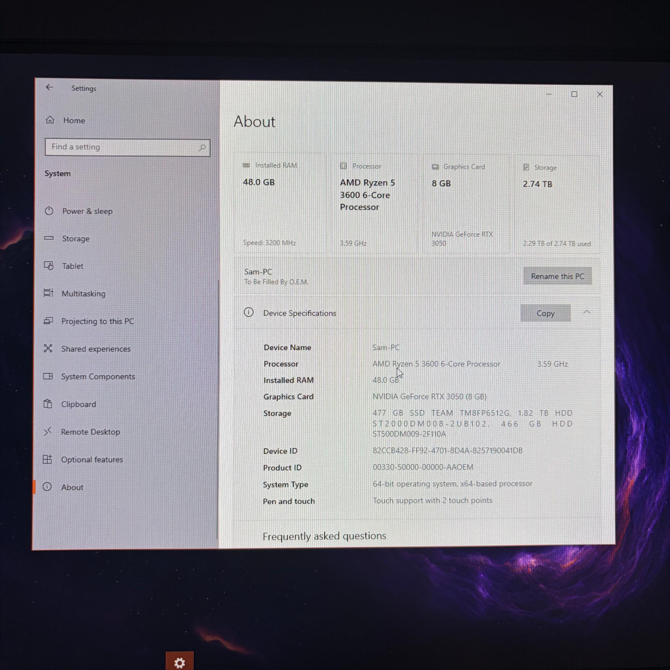
Task: Open Power & sleep power icon
Action: [49, 211]
